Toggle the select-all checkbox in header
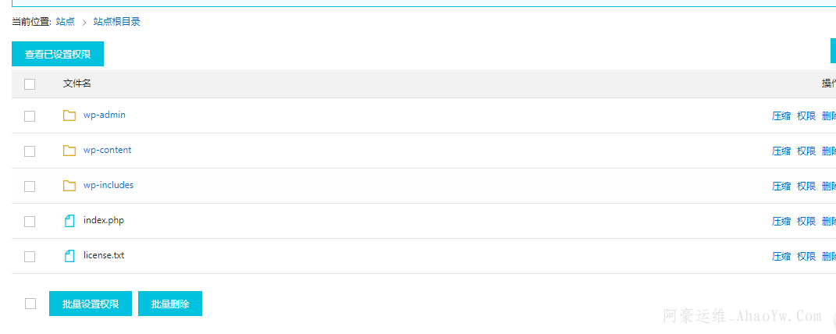Screen dimensions: 836x334 click(x=30, y=84)
